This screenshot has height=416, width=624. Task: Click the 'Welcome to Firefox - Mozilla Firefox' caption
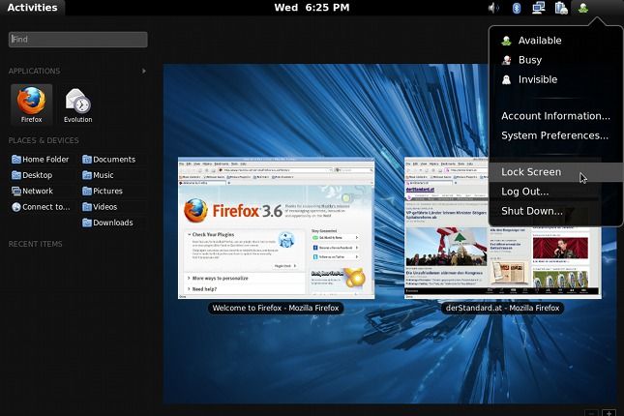click(276, 308)
